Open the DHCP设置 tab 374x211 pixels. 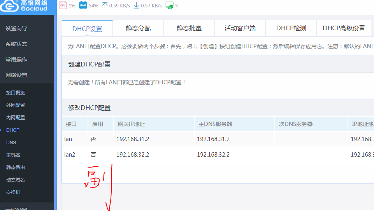[x=87, y=29]
